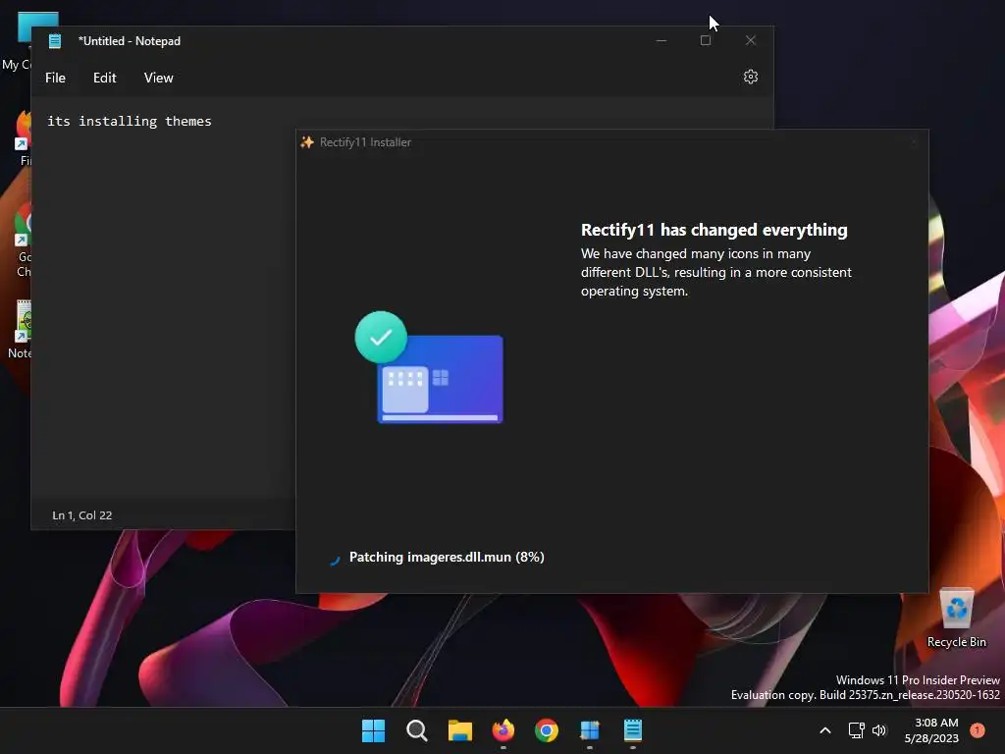Maximize the Notepad window
1005x754 pixels.
[705, 40]
